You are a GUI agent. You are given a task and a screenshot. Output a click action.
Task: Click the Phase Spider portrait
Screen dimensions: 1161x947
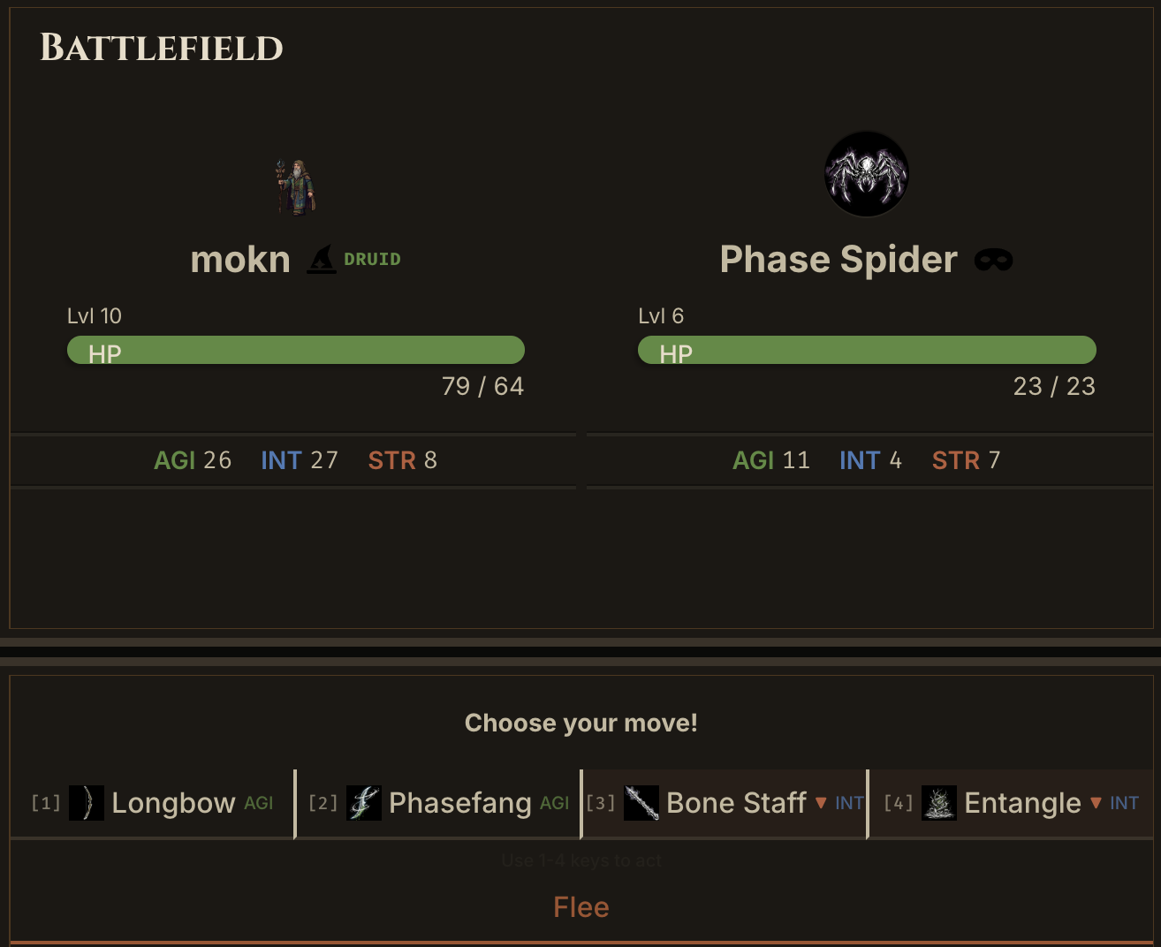866,174
